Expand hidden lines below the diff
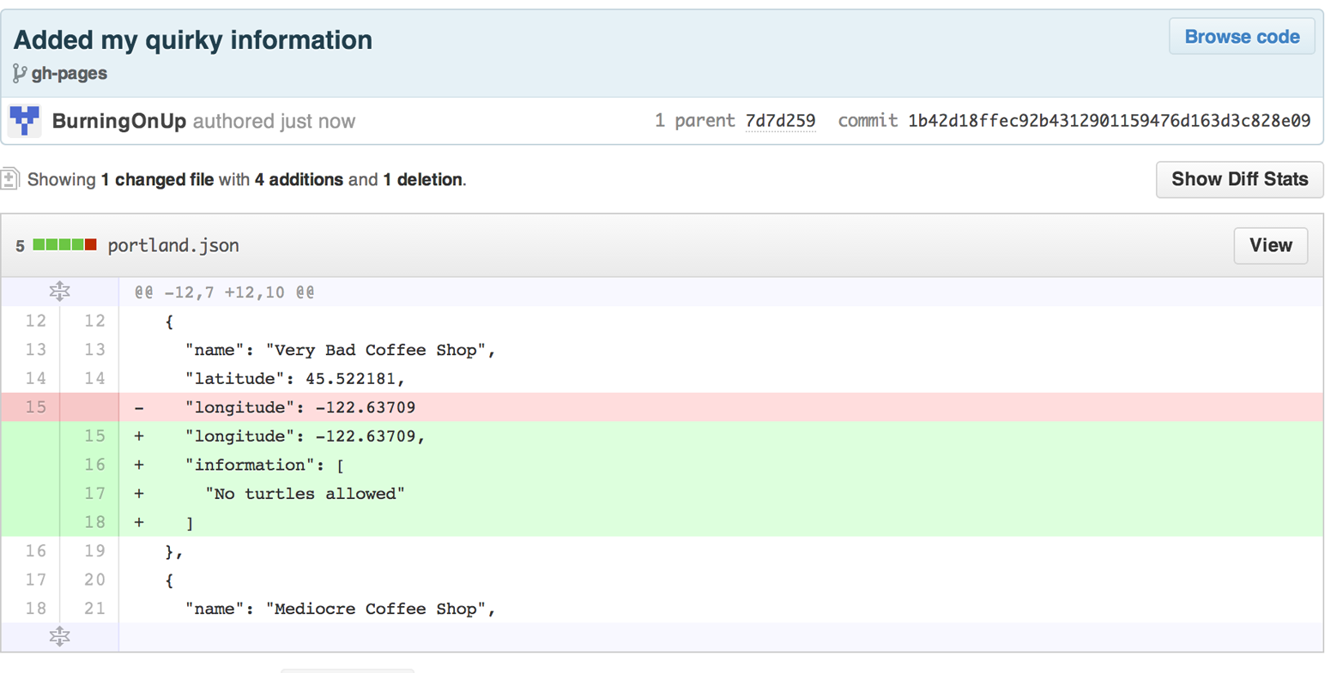 [59, 636]
